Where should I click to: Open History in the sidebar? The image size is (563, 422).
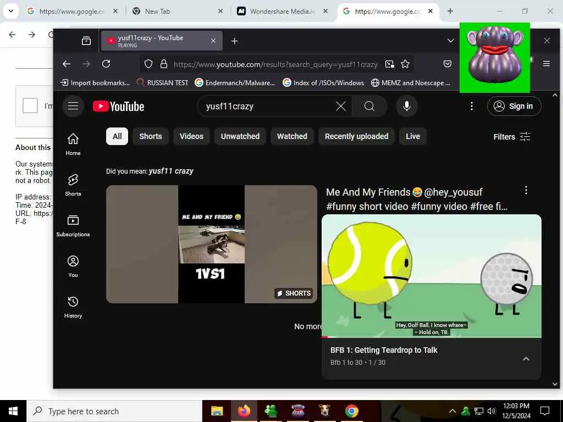pyautogui.click(x=73, y=307)
